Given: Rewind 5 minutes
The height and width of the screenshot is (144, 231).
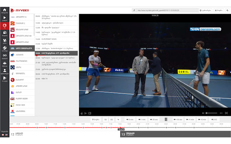Looking at the screenshot, I should [x=130, y=120].
